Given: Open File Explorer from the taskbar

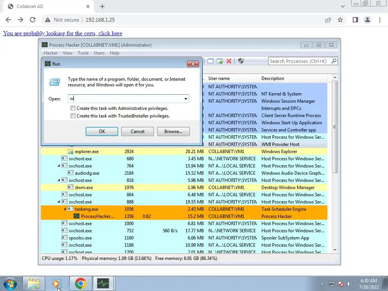Looking at the screenshot, I should pyautogui.click(x=34, y=283).
